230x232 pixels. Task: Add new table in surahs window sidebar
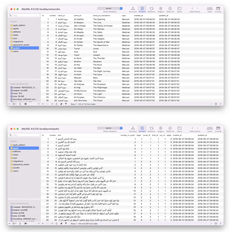tap(9, 104)
